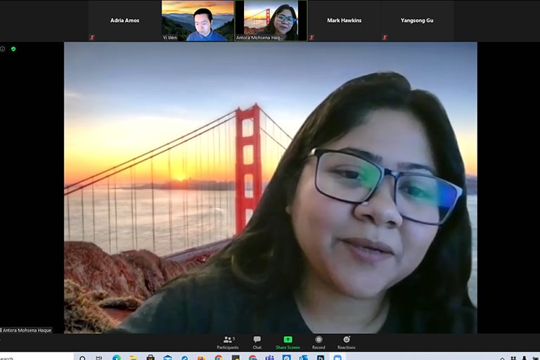
Task: Open the Participants panel
Action: [x=228, y=342]
